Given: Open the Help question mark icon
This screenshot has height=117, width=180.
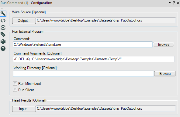Looking at the screenshot, I should click(x=3, y=48).
